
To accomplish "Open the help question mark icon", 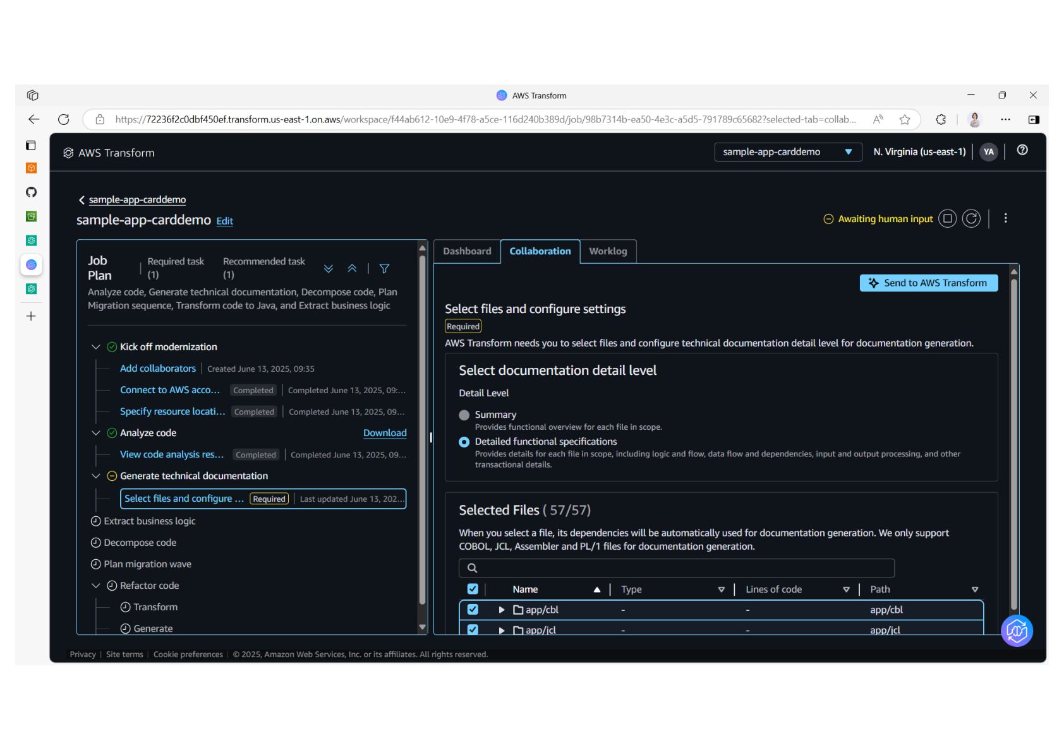I will pos(1022,150).
